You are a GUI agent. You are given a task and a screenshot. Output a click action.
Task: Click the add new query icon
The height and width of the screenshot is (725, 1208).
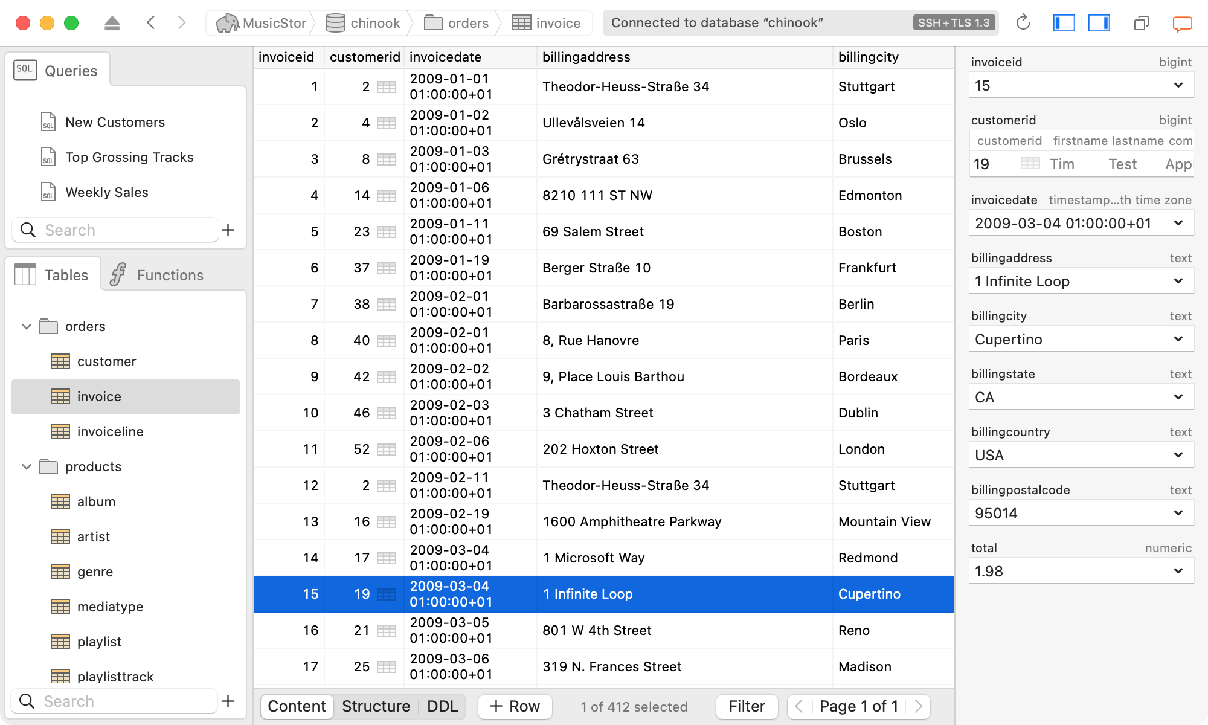tap(230, 230)
